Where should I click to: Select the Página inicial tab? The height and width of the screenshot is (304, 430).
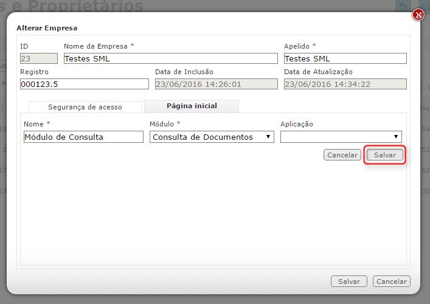(192, 106)
